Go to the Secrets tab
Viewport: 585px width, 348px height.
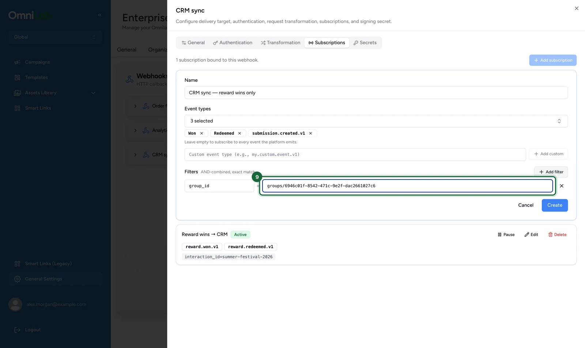point(365,43)
